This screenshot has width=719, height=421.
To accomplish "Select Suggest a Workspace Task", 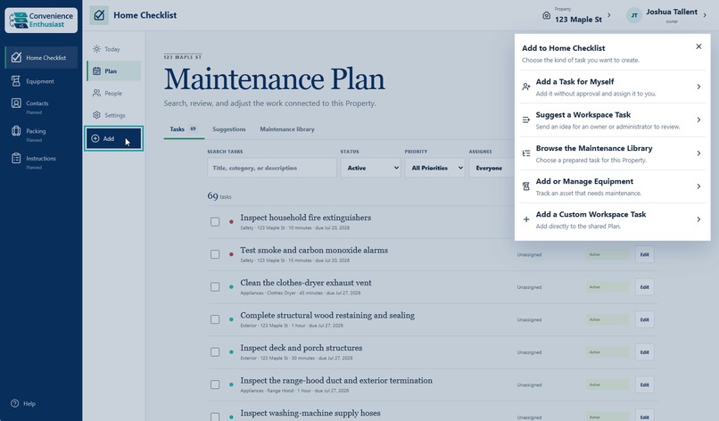I will click(613, 120).
